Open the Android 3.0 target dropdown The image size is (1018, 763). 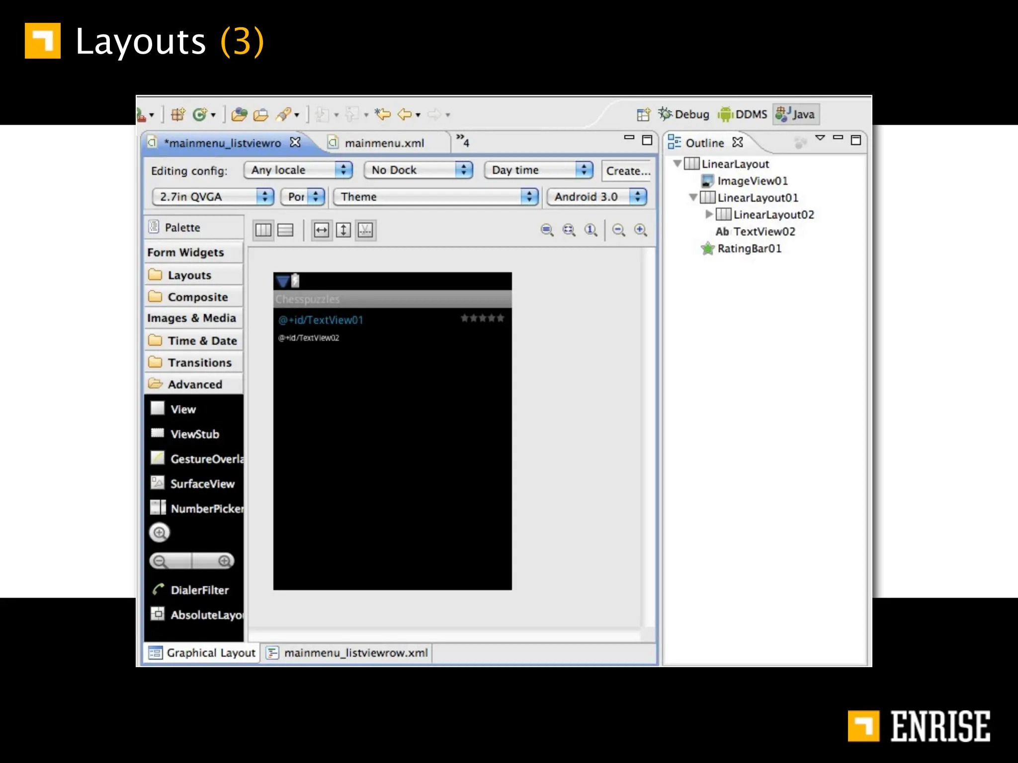[x=596, y=197]
